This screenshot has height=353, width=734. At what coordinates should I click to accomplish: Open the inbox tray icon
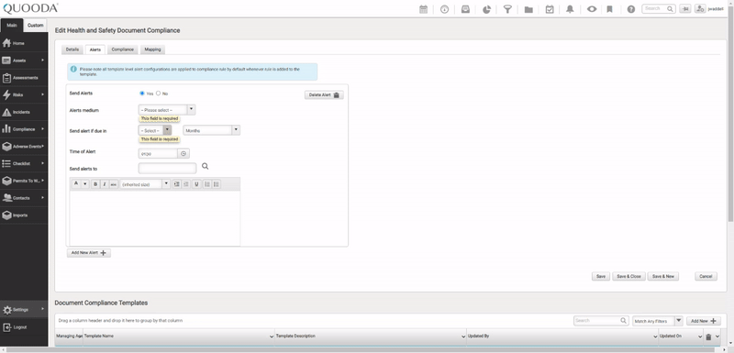tap(465, 9)
